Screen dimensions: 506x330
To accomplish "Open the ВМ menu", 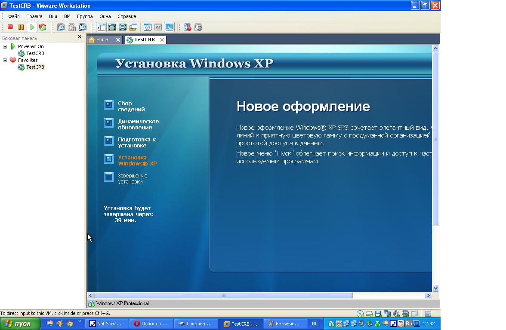I will [67, 16].
